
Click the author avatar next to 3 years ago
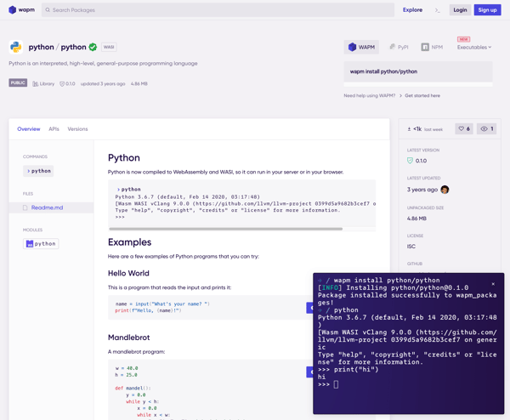click(x=445, y=190)
